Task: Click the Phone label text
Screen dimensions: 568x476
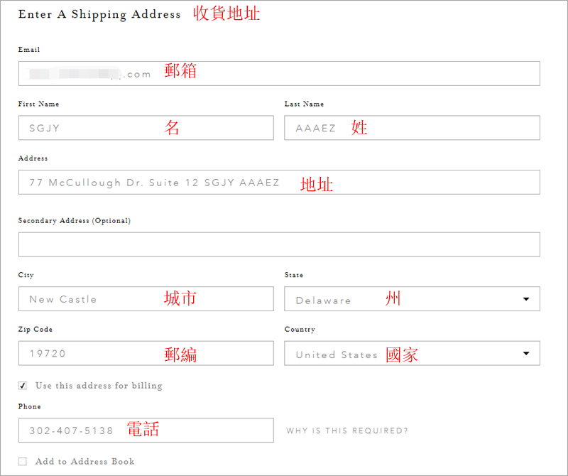Action: click(x=29, y=406)
